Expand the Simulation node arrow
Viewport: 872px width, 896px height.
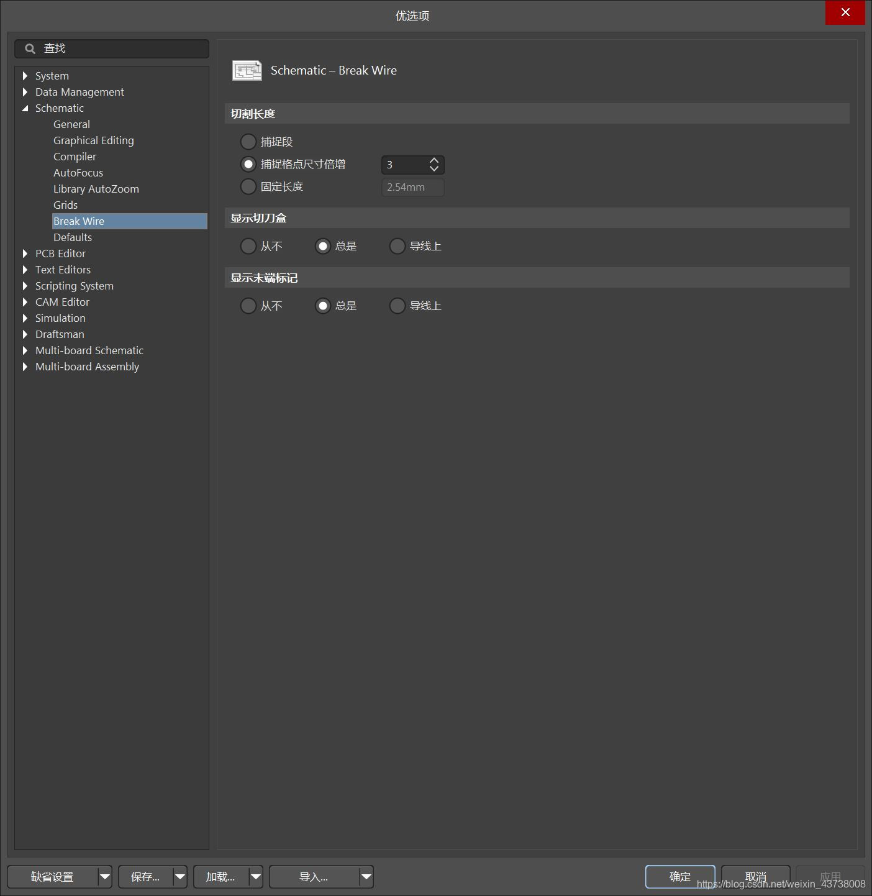(25, 318)
